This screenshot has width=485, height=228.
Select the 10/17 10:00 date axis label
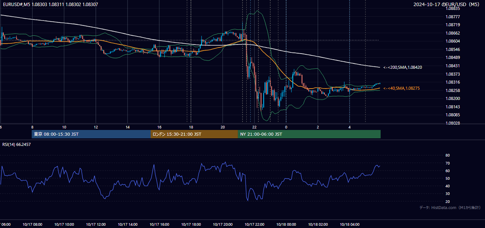pyautogui.click(x=64, y=225)
